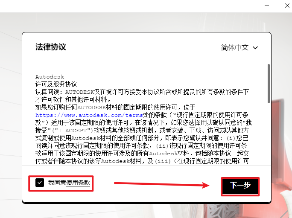Screen dimensions: 292x218
Task: Click the red arrow pointing to 下一步
Action: 161,184
